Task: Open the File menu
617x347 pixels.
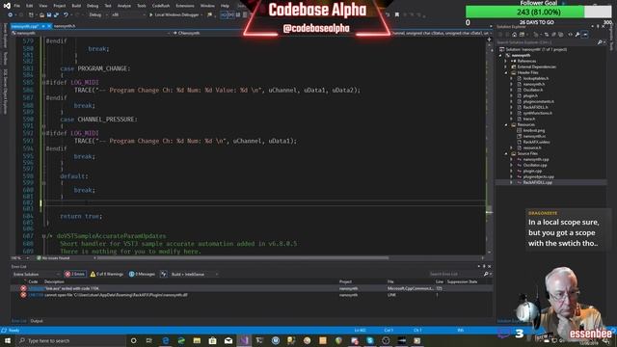Action: coord(17,6)
